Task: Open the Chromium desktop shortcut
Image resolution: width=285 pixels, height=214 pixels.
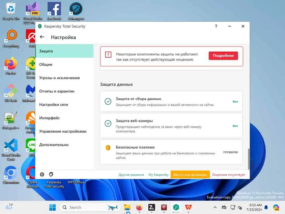Action: pos(11,175)
